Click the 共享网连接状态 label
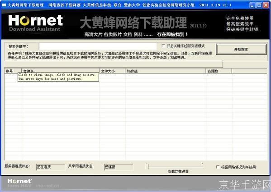 (x=81, y=166)
